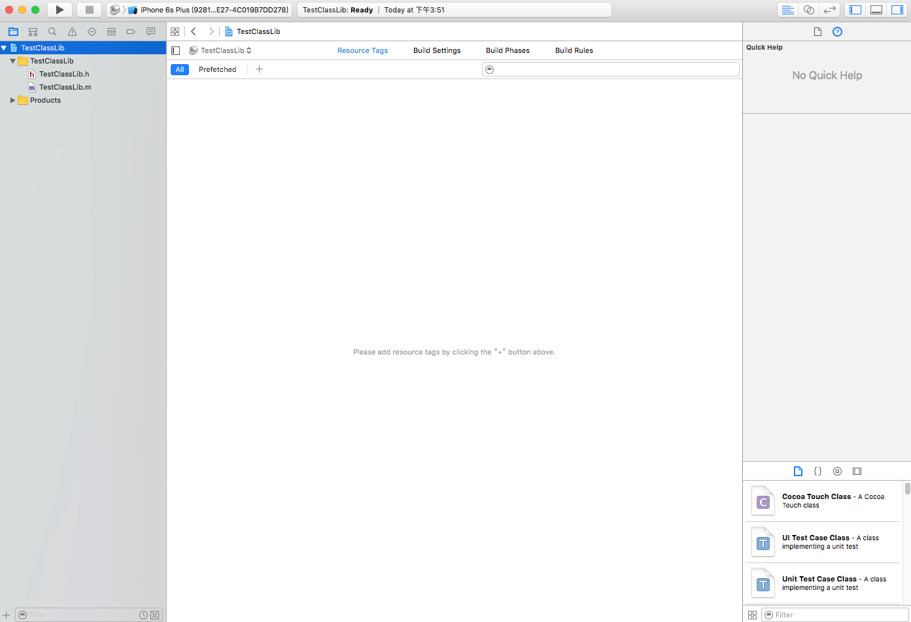Collapse the TestClassLib group folder
Viewport: 911px width, 622px height.
12,61
